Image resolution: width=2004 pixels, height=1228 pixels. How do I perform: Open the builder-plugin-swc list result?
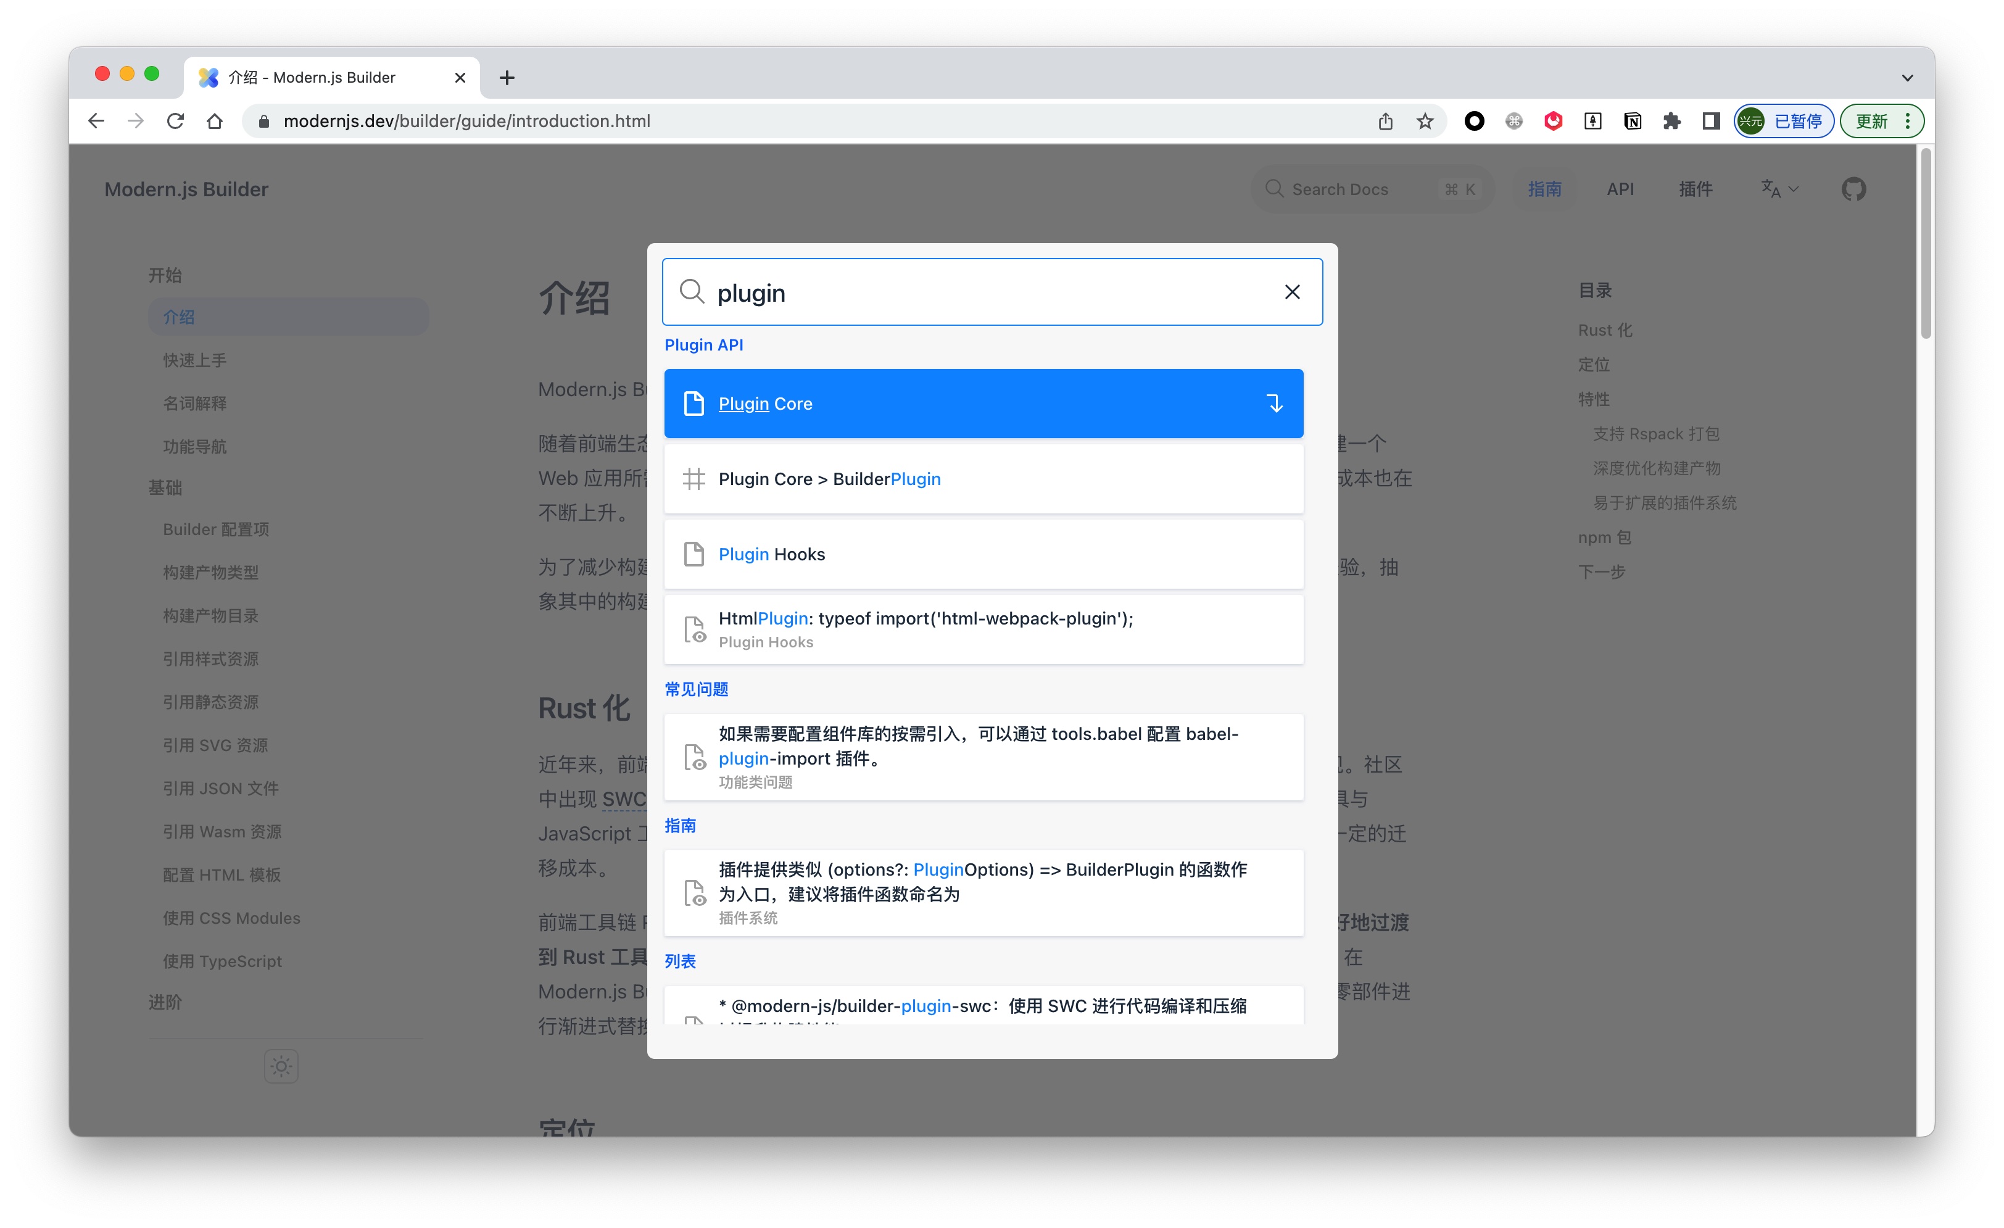tap(983, 1007)
